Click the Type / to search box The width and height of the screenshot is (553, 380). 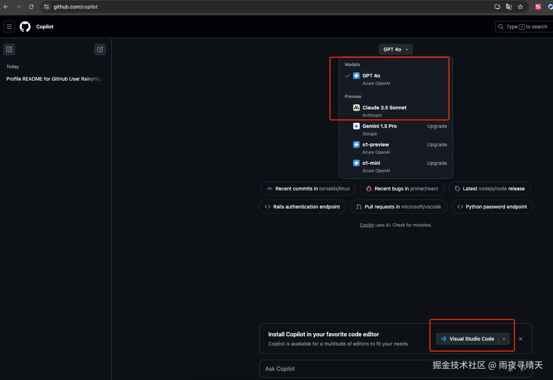click(x=524, y=27)
